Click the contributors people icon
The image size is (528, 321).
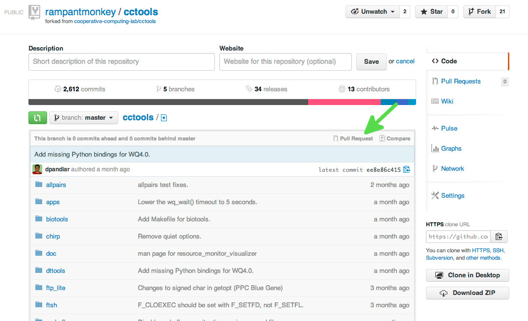(x=342, y=89)
